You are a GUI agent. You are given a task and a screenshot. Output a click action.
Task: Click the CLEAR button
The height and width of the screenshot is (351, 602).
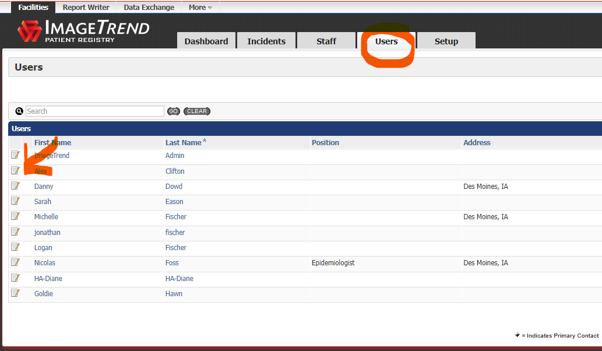(x=197, y=111)
